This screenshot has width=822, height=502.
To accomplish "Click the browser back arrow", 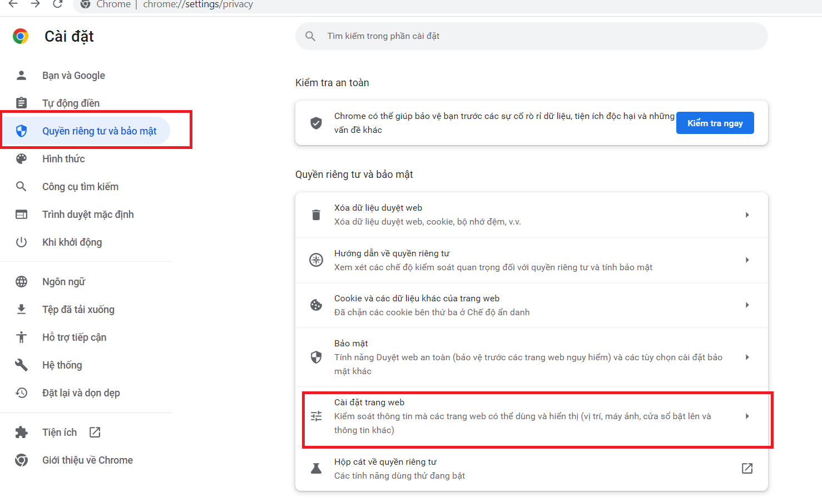I will pyautogui.click(x=13, y=4).
